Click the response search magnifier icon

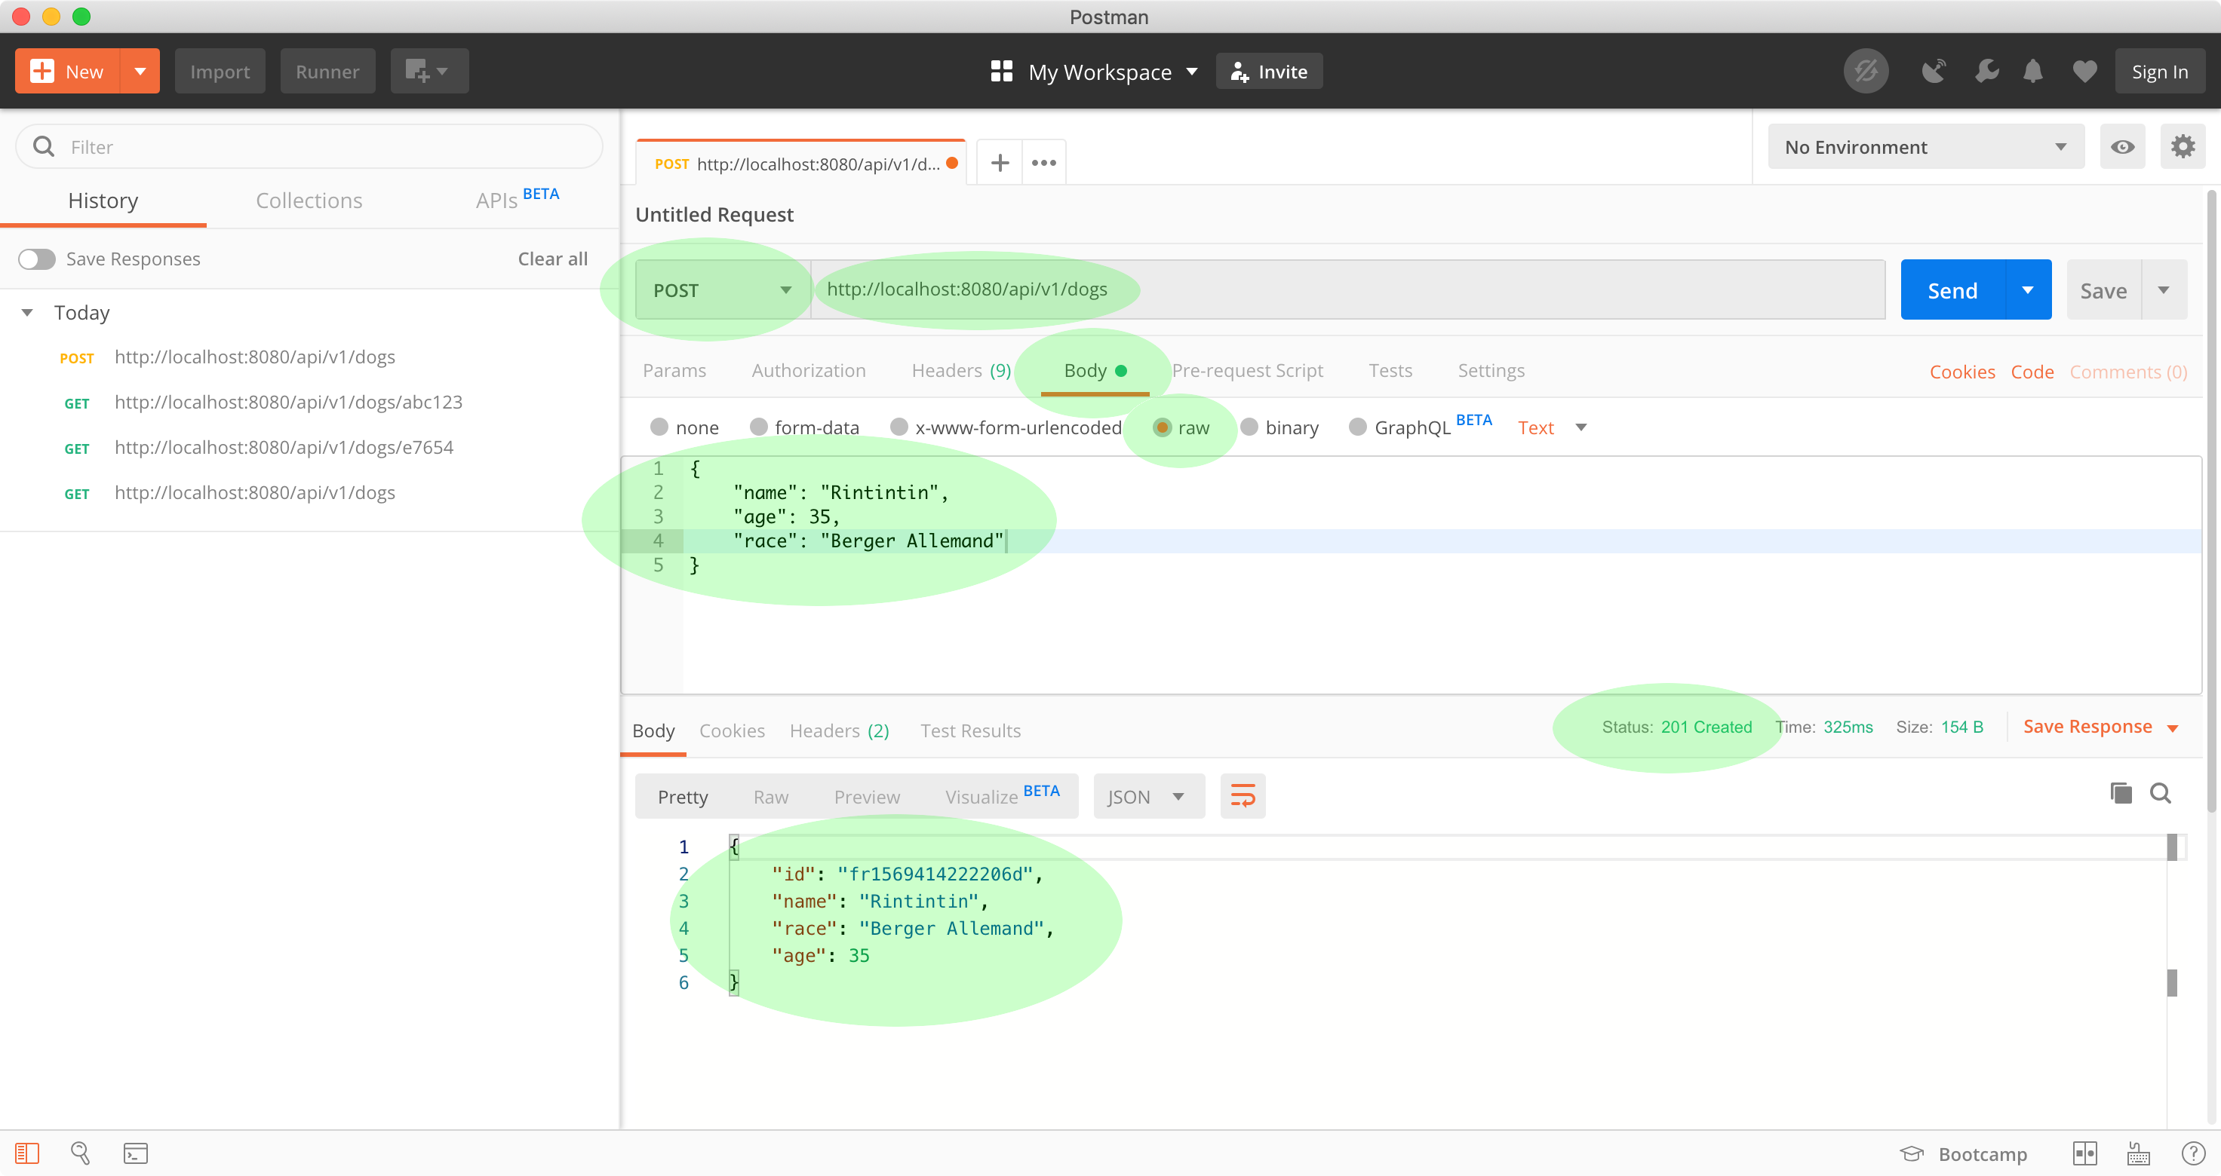pyautogui.click(x=2160, y=792)
